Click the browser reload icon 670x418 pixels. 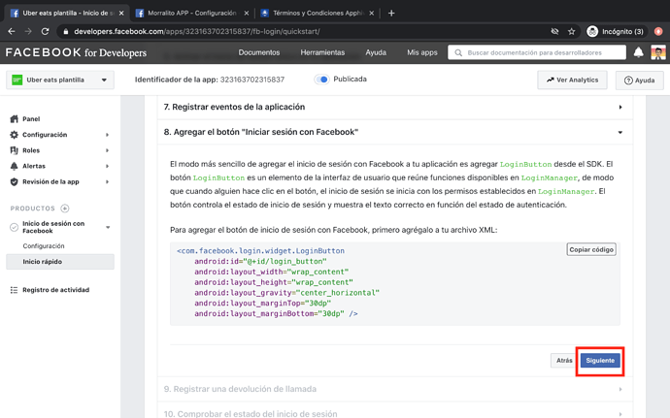tap(45, 31)
